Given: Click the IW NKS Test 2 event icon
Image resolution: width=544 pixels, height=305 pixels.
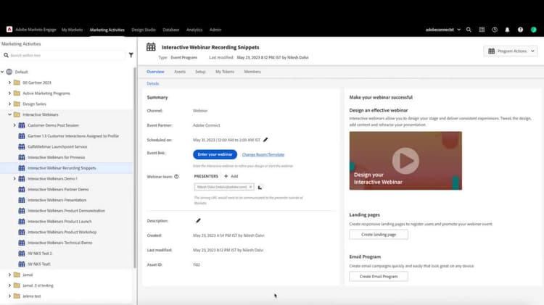Looking at the screenshot, I should (x=22, y=254).
